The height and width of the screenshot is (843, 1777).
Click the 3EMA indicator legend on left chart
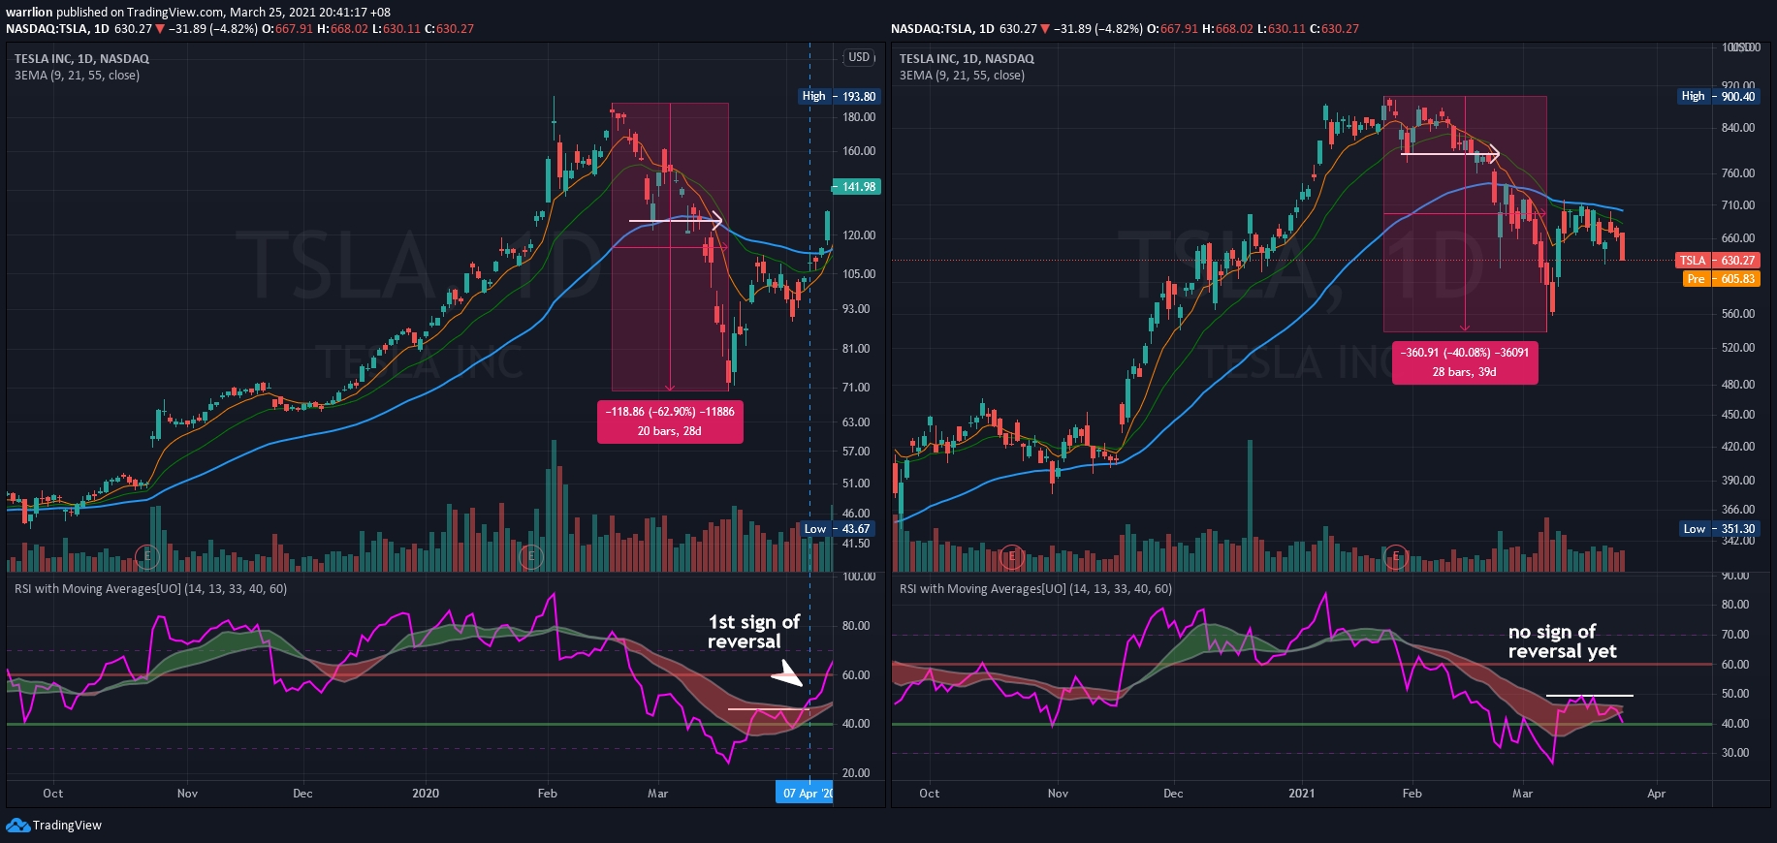coord(77,76)
